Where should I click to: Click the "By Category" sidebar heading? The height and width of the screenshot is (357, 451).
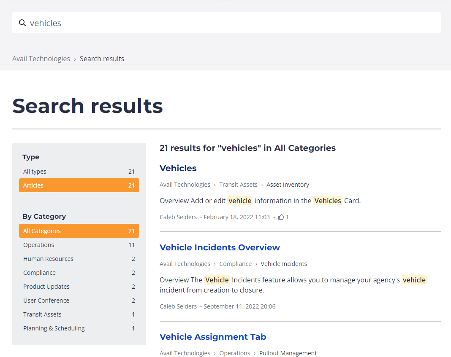pos(44,216)
